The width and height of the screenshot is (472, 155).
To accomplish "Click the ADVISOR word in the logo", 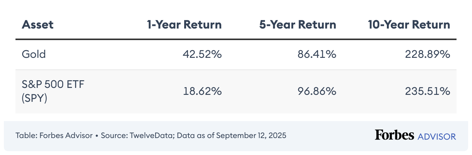I will 437,136.
